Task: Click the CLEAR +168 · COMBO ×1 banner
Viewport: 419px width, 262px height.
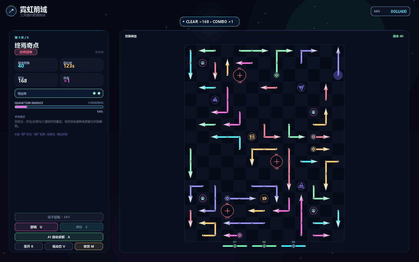Action: 210,22
